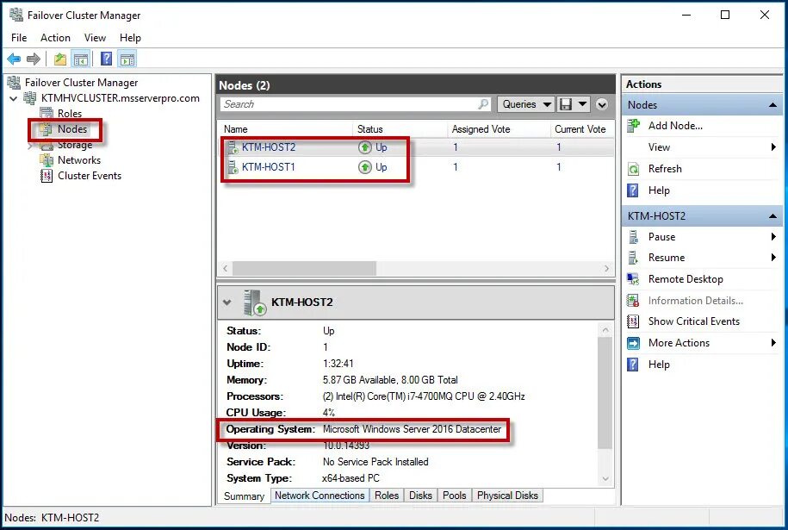Screen dimensions: 788x530
Task: Click the details pane scroll up arrow
Action: click(x=605, y=330)
